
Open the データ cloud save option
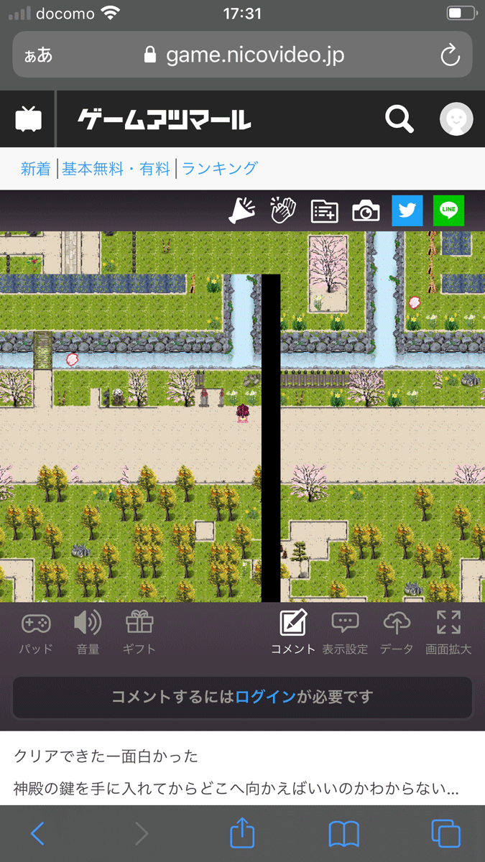397,632
